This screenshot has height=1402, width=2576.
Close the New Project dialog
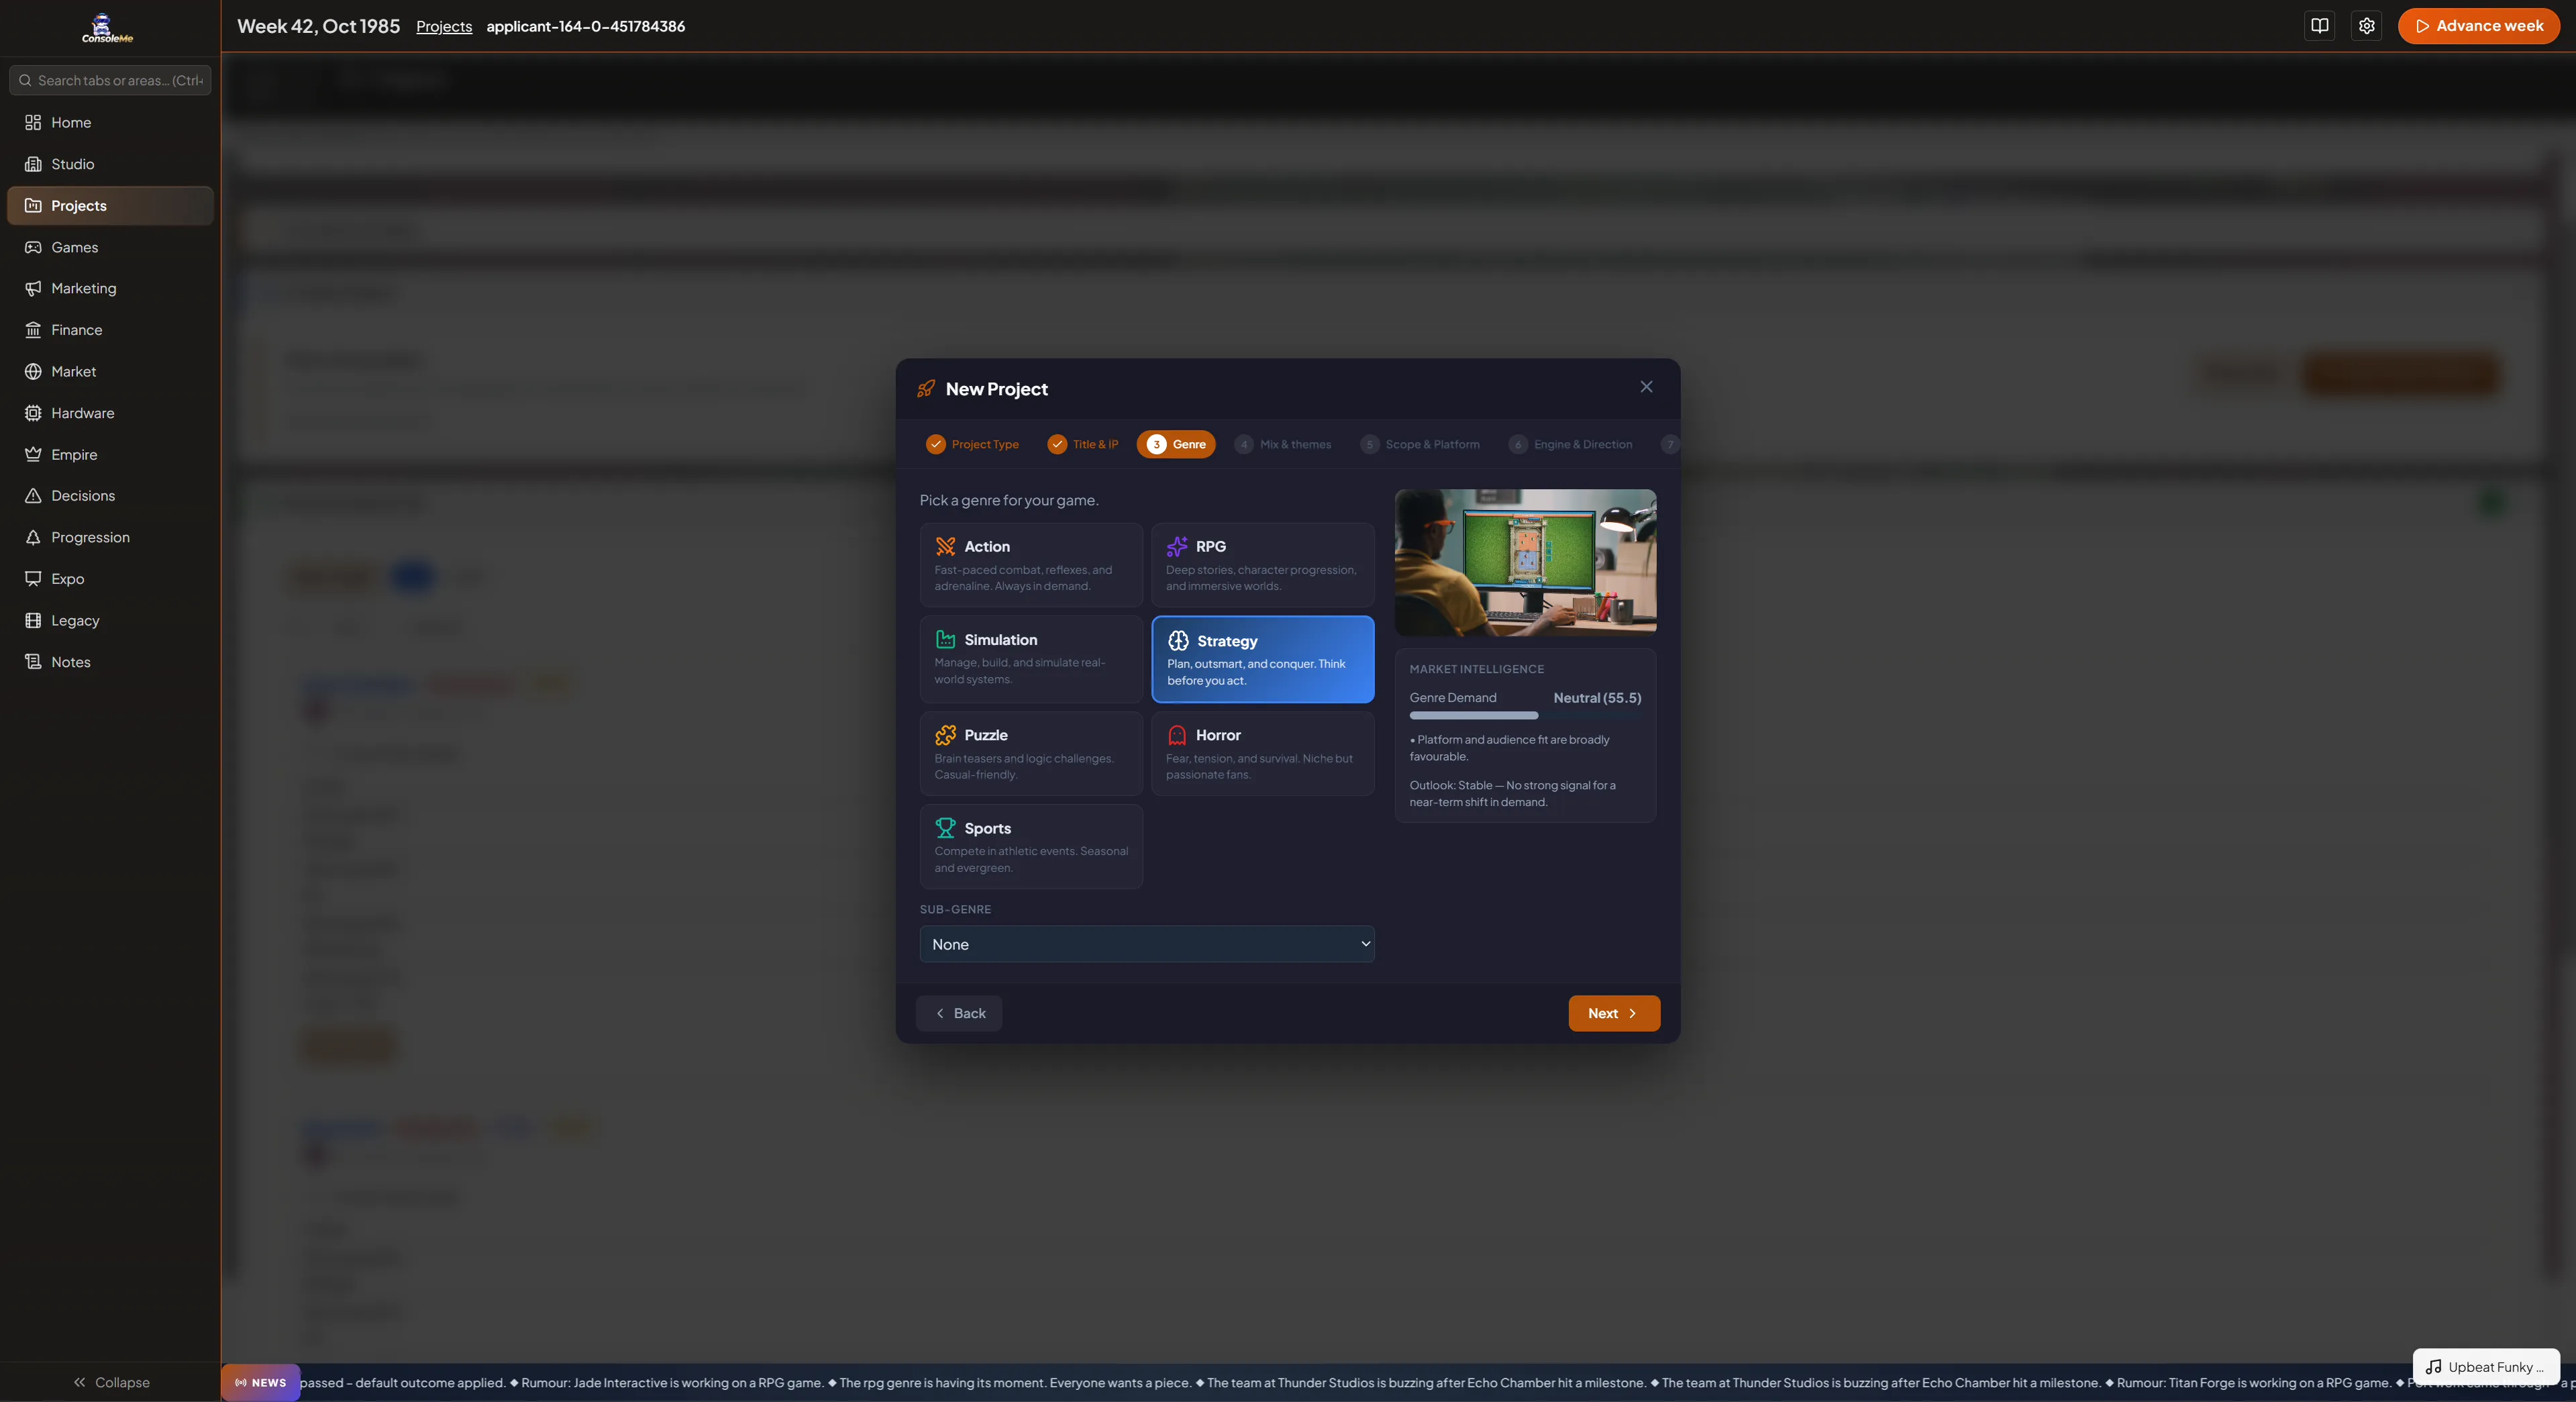pyautogui.click(x=1646, y=387)
